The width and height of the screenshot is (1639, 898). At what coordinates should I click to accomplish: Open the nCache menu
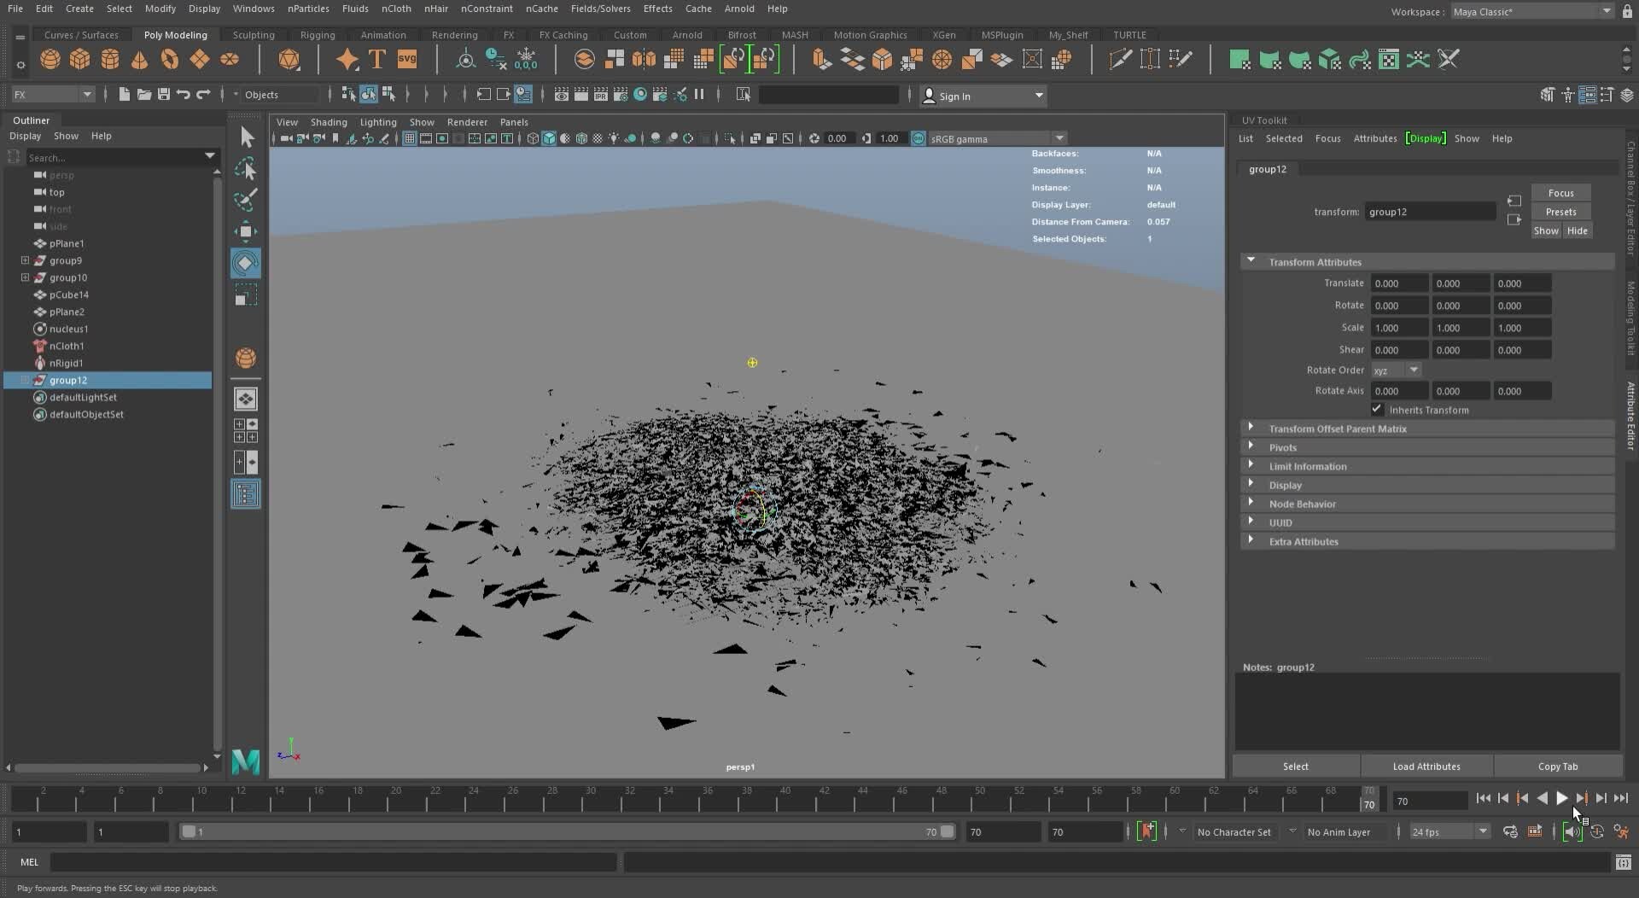pyautogui.click(x=542, y=9)
